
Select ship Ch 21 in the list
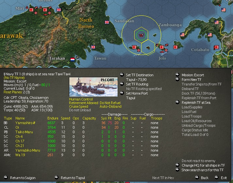[20, 146]
